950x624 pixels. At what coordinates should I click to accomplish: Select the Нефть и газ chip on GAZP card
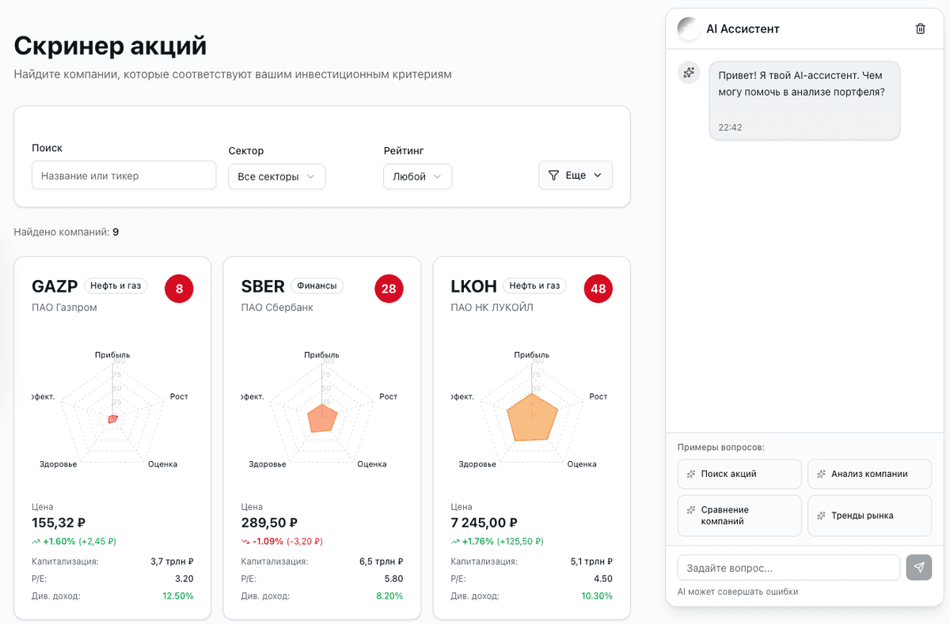point(116,287)
